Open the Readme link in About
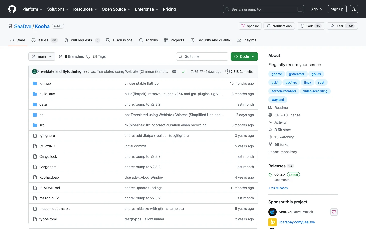This screenshot has height=229, width=366. pos(278,108)
